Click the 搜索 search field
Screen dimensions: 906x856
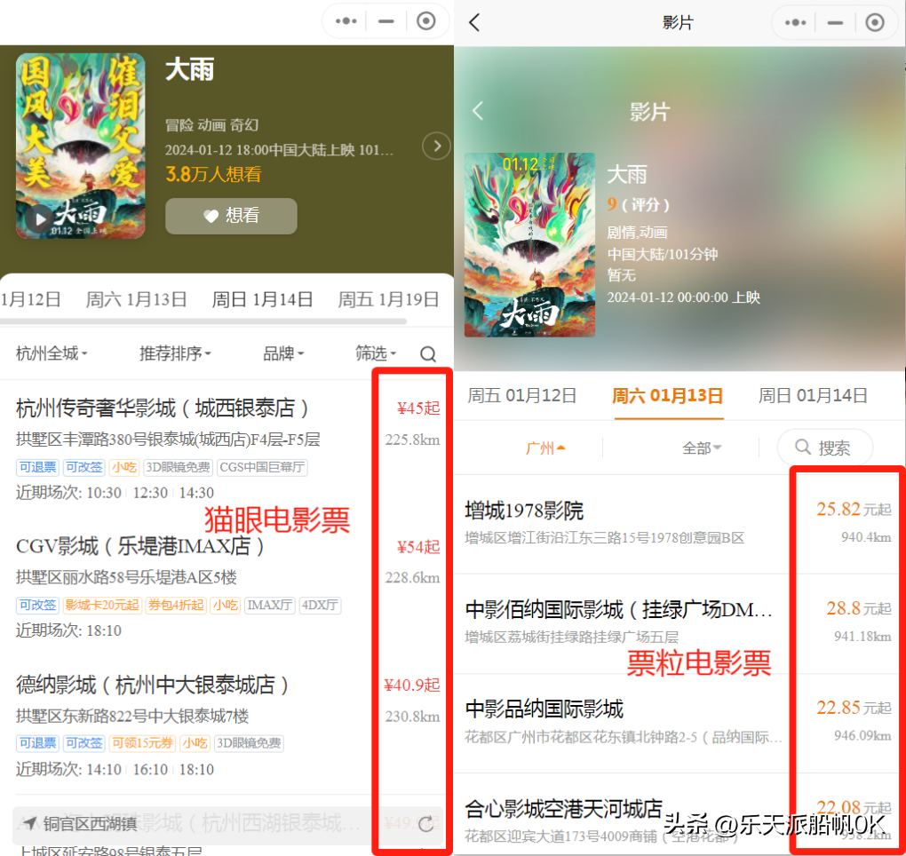pyautogui.click(x=824, y=448)
